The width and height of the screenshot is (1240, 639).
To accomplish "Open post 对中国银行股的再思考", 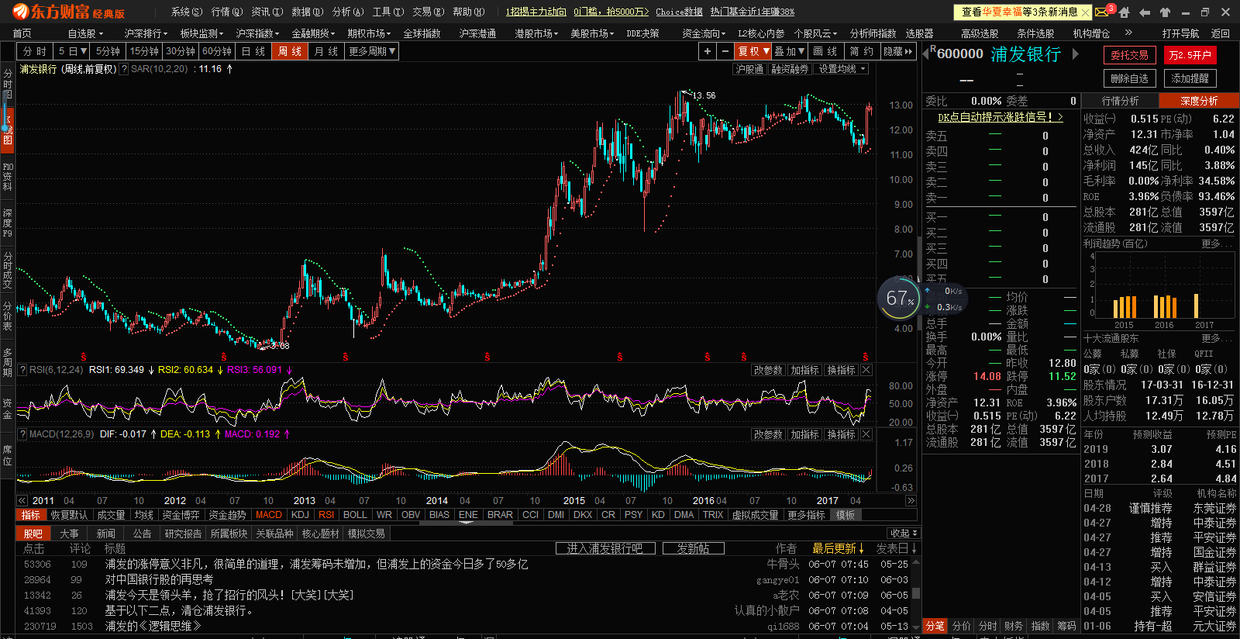I will pos(159,579).
